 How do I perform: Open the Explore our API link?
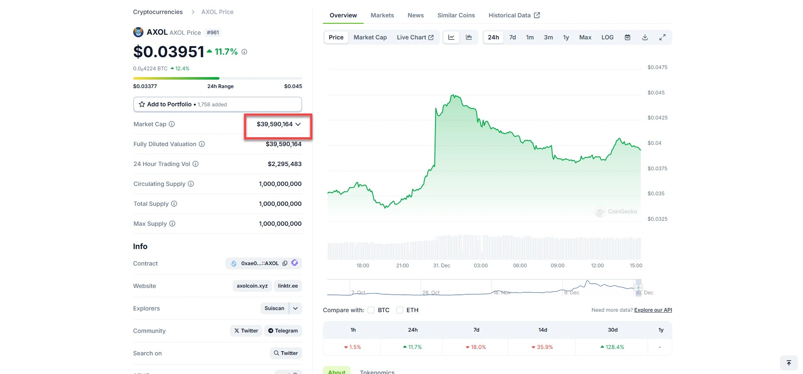coord(653,310)
